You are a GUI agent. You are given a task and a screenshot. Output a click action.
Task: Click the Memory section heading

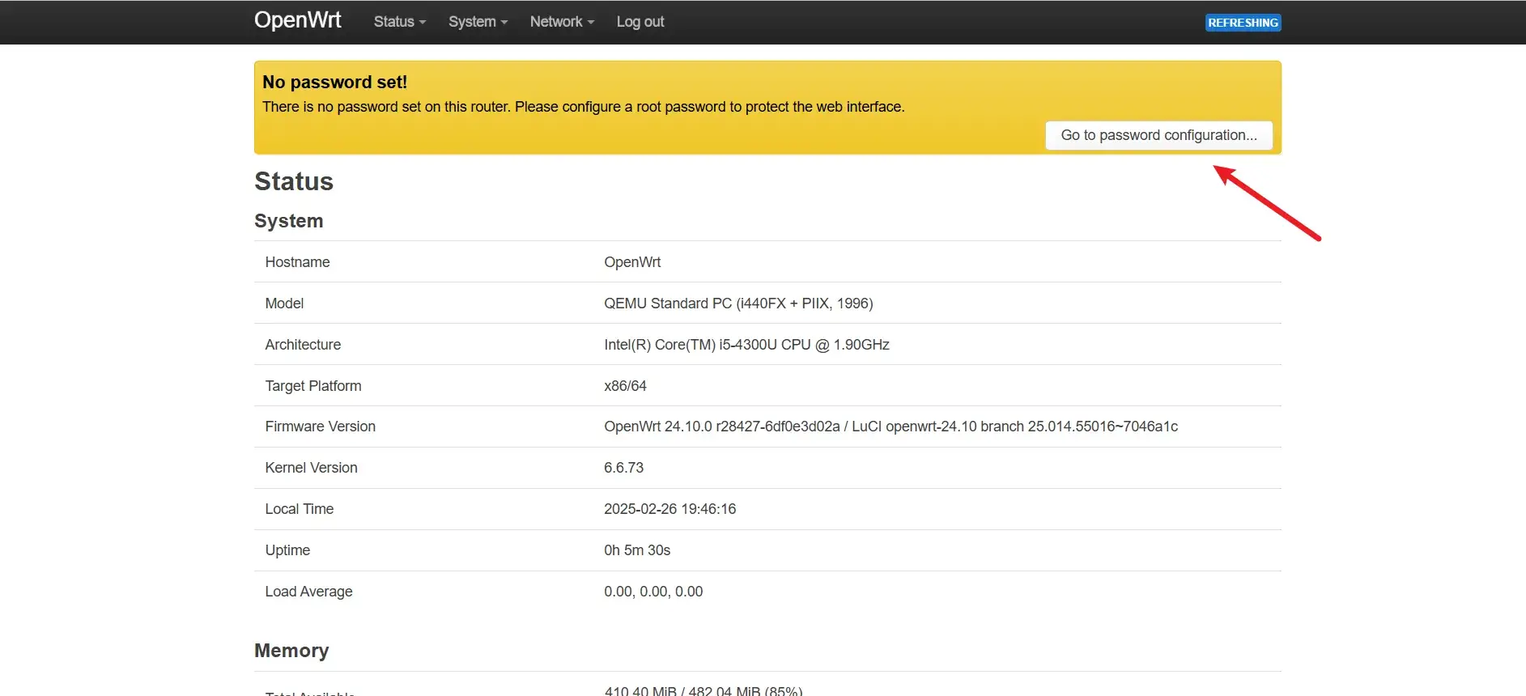pos(291,651)
